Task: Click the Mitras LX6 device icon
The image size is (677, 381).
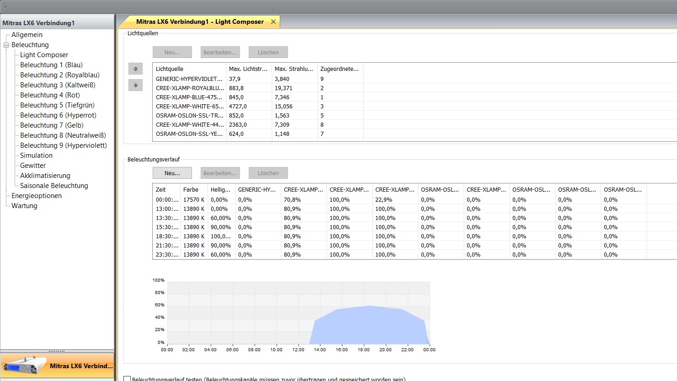Action: pyautogui.click(x=25, y=366)
